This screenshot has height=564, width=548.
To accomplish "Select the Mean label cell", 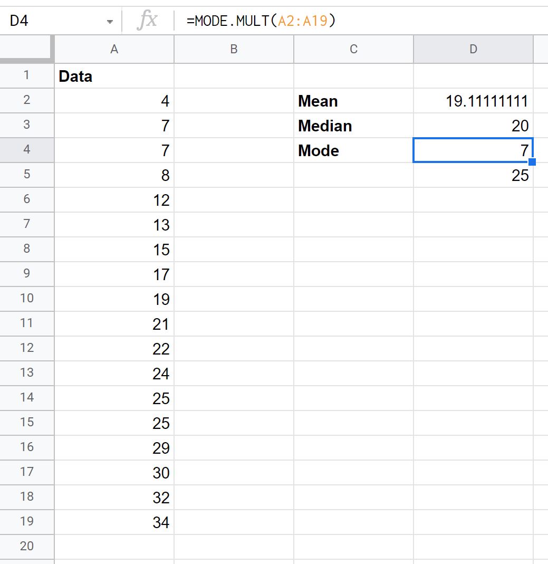I will [x=353, y=101].
